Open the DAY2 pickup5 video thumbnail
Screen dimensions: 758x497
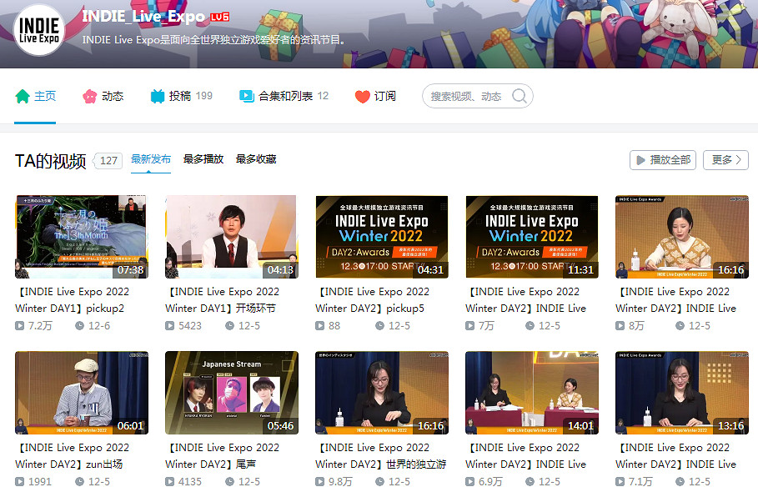381,237
